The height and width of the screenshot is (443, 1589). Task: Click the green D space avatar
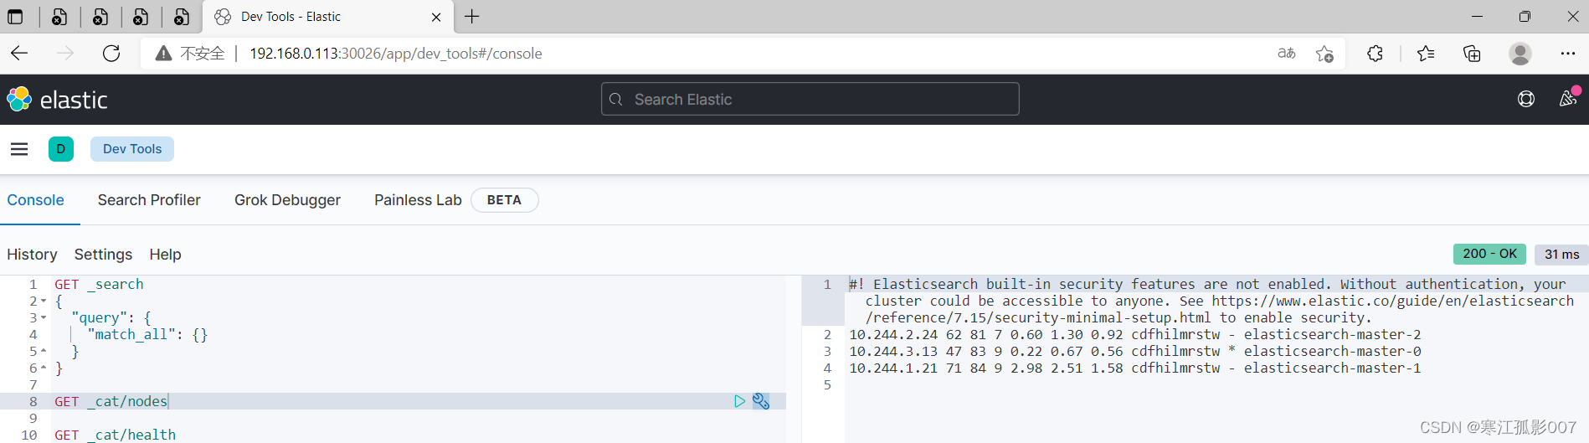(61, 149)
